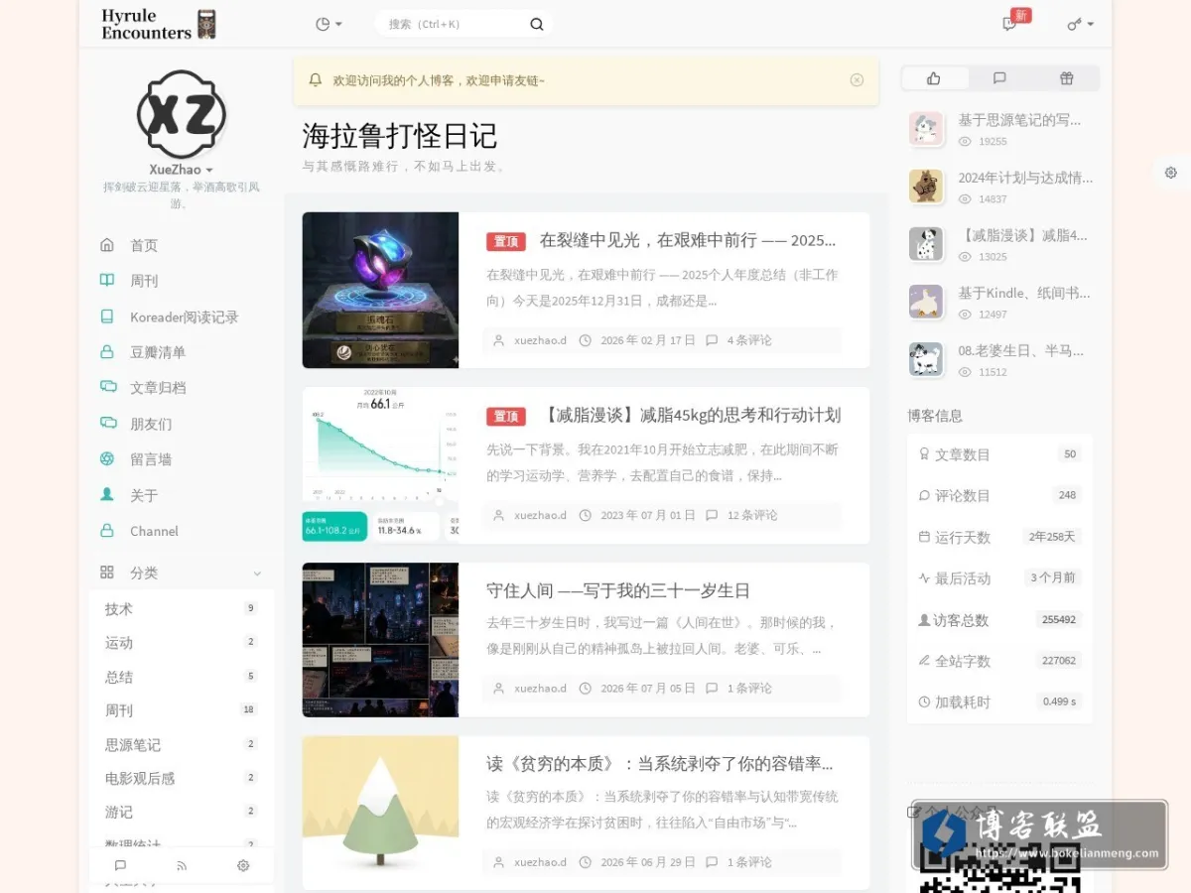Open popular post 08.老婆生日、半马...
Viewport: 1191px width, 893px height.
[1021, 350]
